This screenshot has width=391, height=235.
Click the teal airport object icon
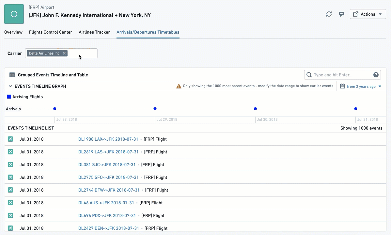pyautogui.click(x=14, y=14)
